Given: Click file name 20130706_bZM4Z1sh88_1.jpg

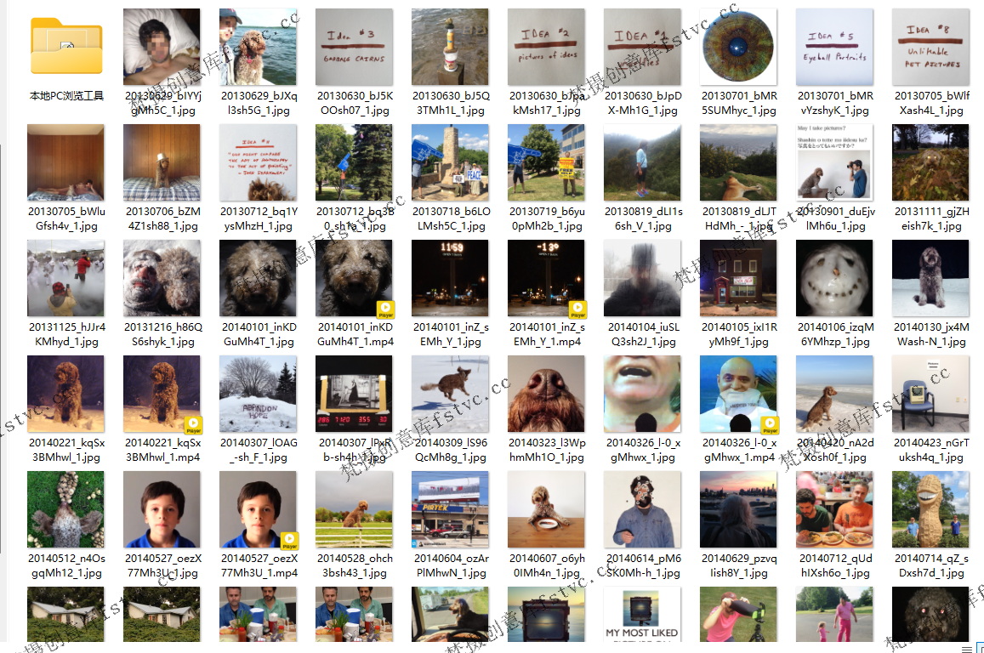Looking at the screenshot, I should [162, 219].
